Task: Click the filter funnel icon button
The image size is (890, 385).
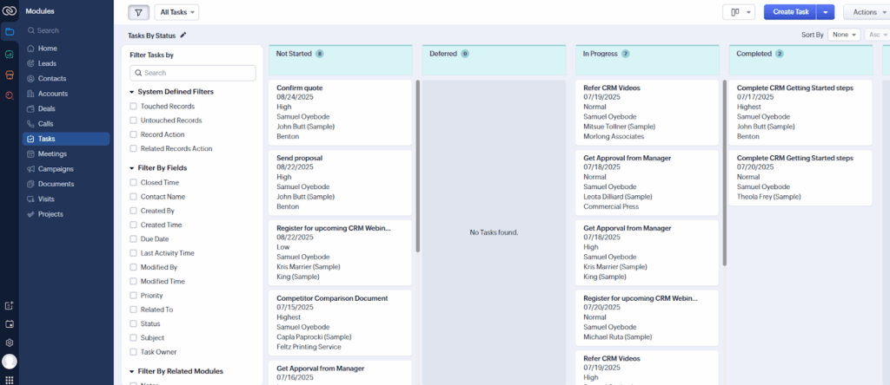Action: (138, 12)
